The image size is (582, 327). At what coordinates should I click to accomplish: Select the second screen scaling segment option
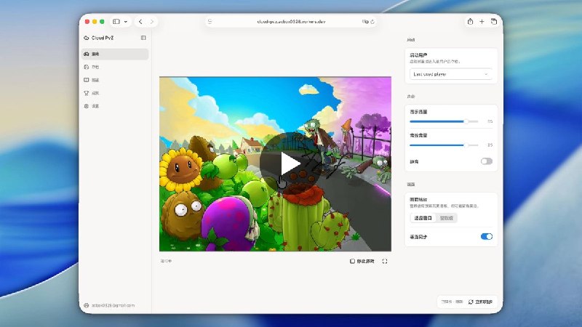446,218
